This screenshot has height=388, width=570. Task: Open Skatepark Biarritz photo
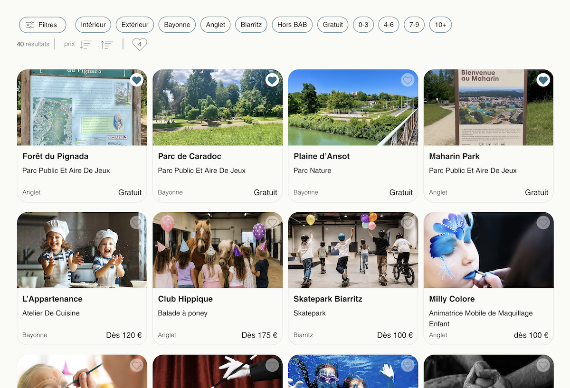[x=353, y=250]
